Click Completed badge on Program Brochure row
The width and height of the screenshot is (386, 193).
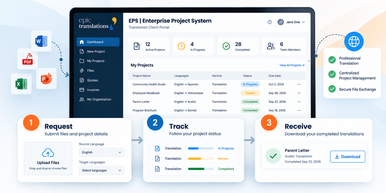pos(250,110)
